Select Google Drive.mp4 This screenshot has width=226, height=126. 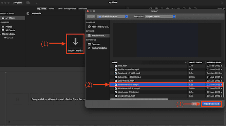point(126,96)
